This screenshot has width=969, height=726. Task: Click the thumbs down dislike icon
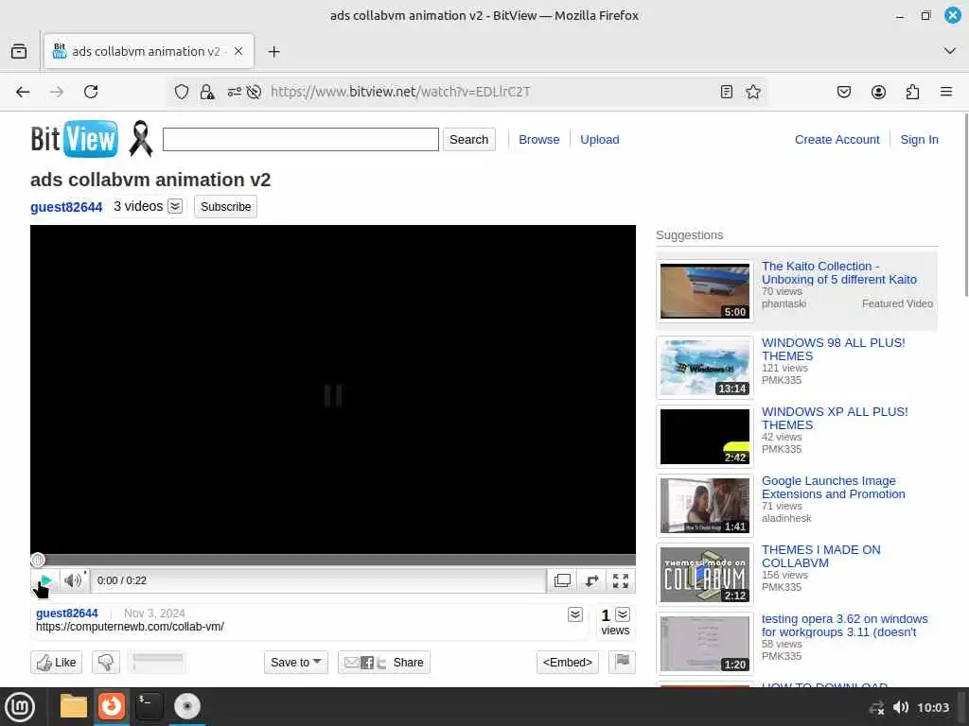click(106, 663)
